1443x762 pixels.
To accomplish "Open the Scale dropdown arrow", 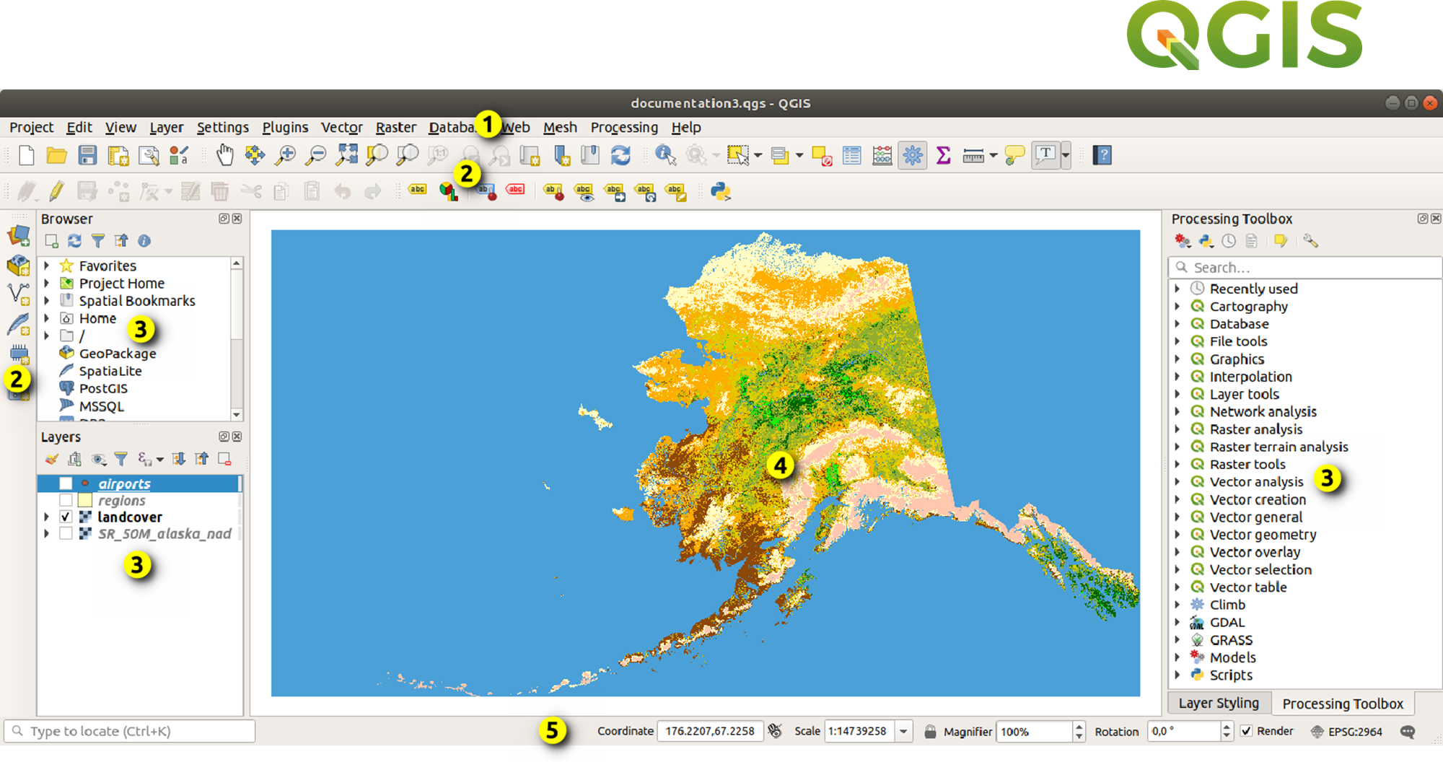I will pos(903,731).
